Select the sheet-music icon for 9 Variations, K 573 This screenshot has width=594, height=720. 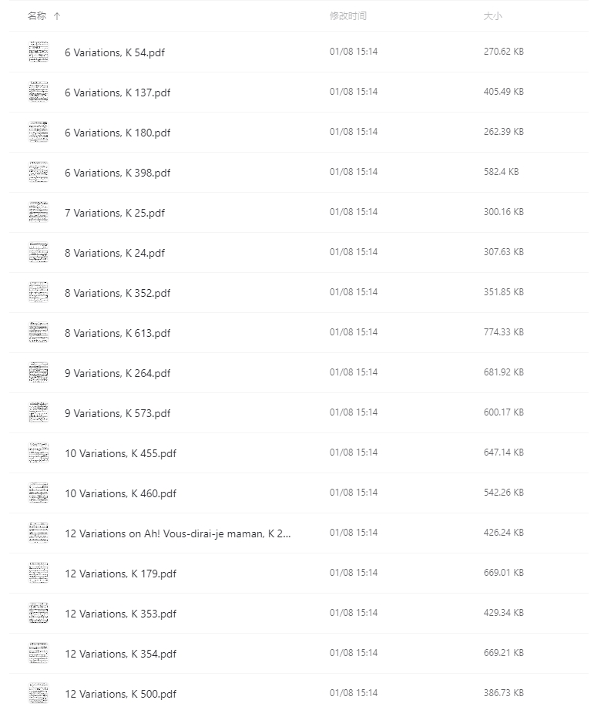point(38,412)
